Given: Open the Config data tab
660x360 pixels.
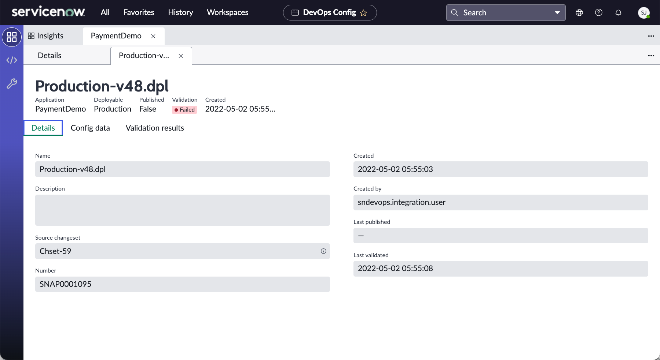Looking at the screenshot, I should click(x=90, y=128).
